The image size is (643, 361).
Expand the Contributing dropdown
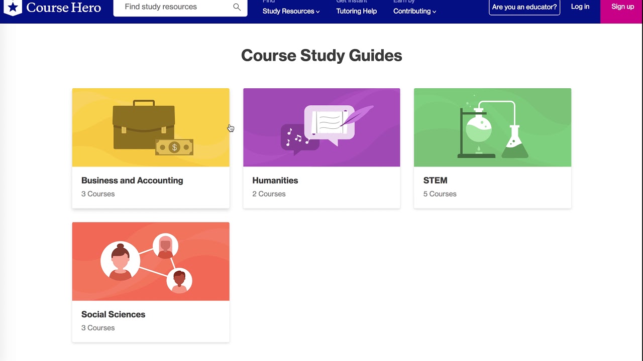pos(414,11)
